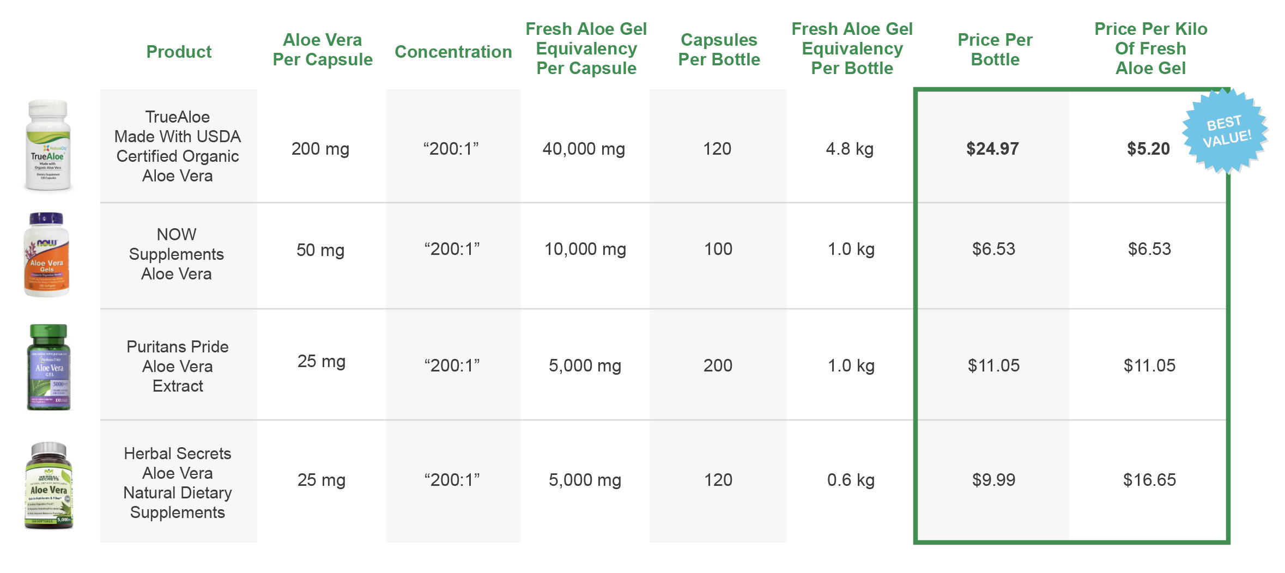Viewport: 1285px width, 573px height.
Task: Click NOW Supplements Aloe Vera product name
Action: 177,254
